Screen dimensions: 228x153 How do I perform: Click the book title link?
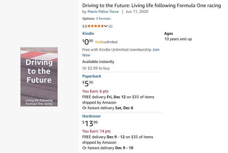152,5
